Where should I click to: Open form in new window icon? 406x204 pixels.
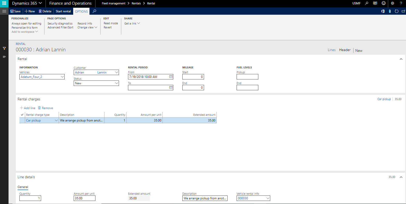[x=403, y=11]
